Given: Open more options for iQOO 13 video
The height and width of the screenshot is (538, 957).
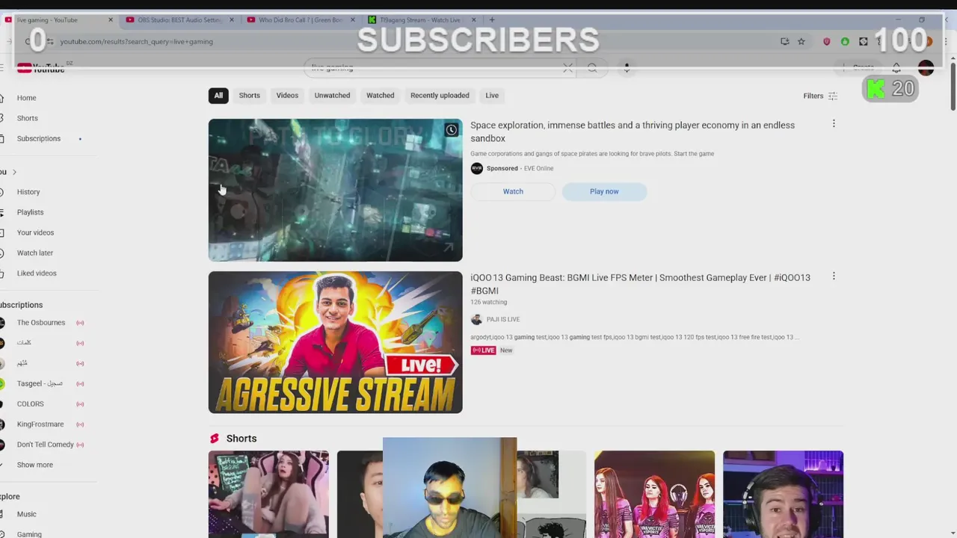Looking at the screenshot, I should coord(834,276).
